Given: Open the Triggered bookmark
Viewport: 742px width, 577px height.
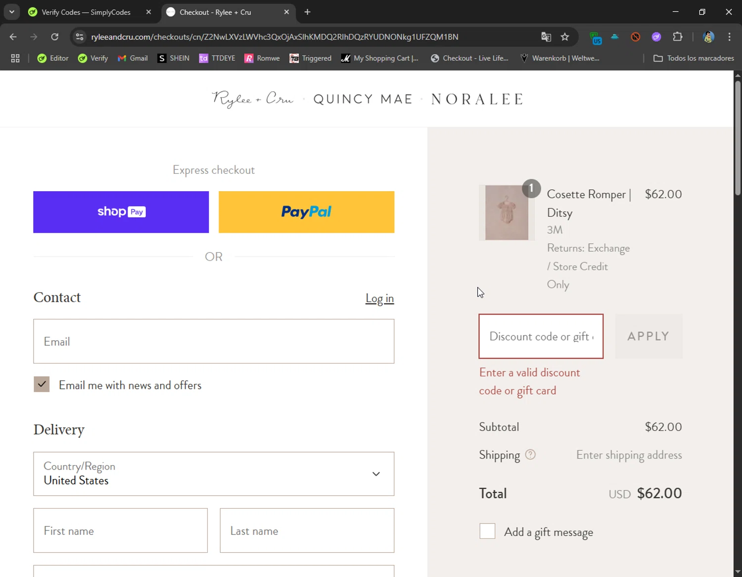Looking at the screenshot, I should pyautogui.click(x=310, y=58).
